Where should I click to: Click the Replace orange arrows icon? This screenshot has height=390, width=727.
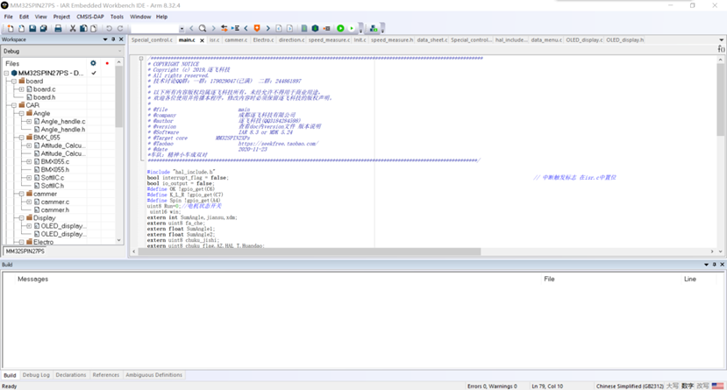(225, 28)
